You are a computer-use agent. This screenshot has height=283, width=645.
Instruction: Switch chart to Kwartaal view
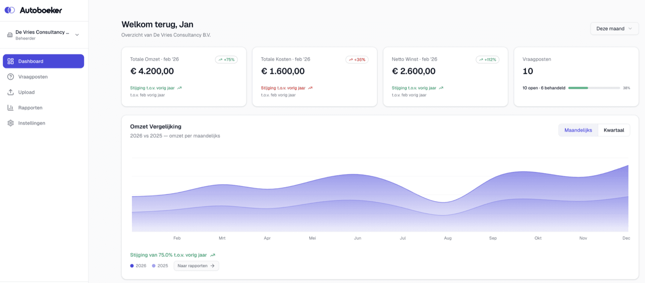click(614, 130)
